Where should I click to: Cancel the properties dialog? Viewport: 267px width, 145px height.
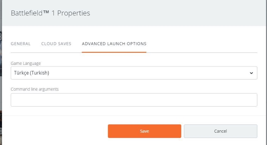221,131
